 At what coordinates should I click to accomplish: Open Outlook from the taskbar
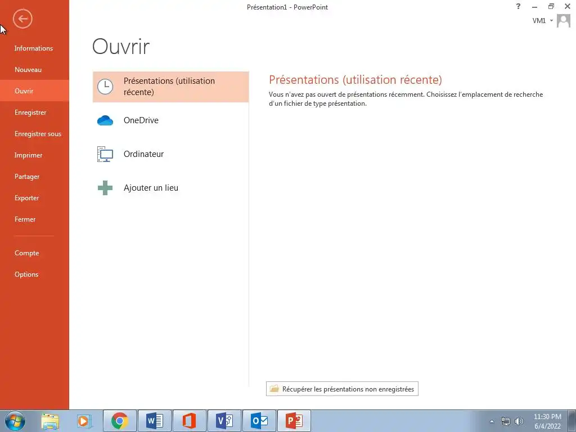click(x=259, y=421)
